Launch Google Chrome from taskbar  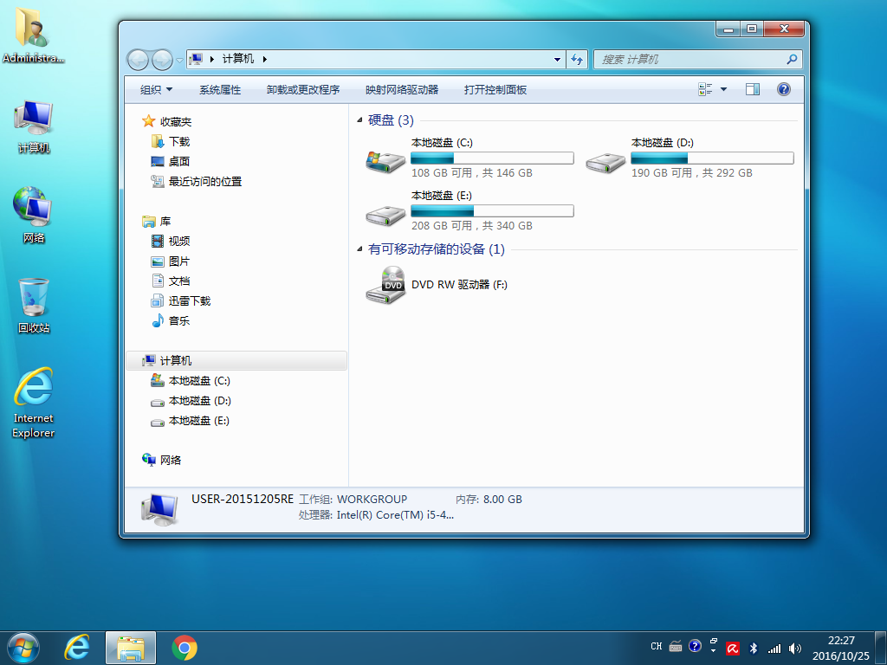tap(185, 648)
